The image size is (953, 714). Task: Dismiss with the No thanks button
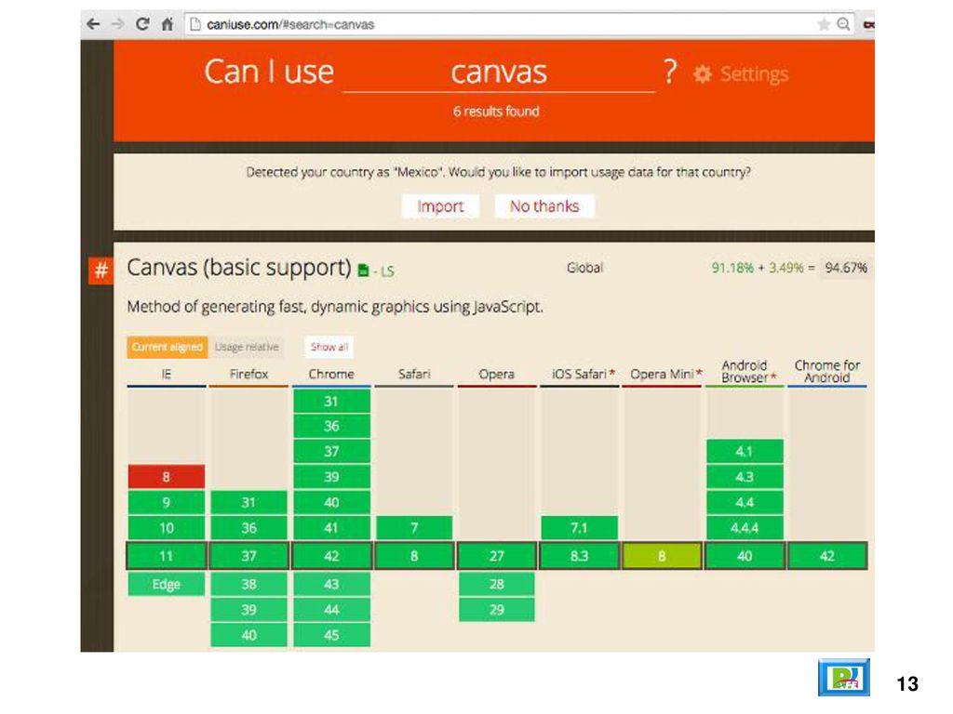(544, 206)
